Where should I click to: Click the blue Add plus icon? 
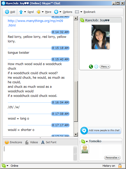pos(7,12)
